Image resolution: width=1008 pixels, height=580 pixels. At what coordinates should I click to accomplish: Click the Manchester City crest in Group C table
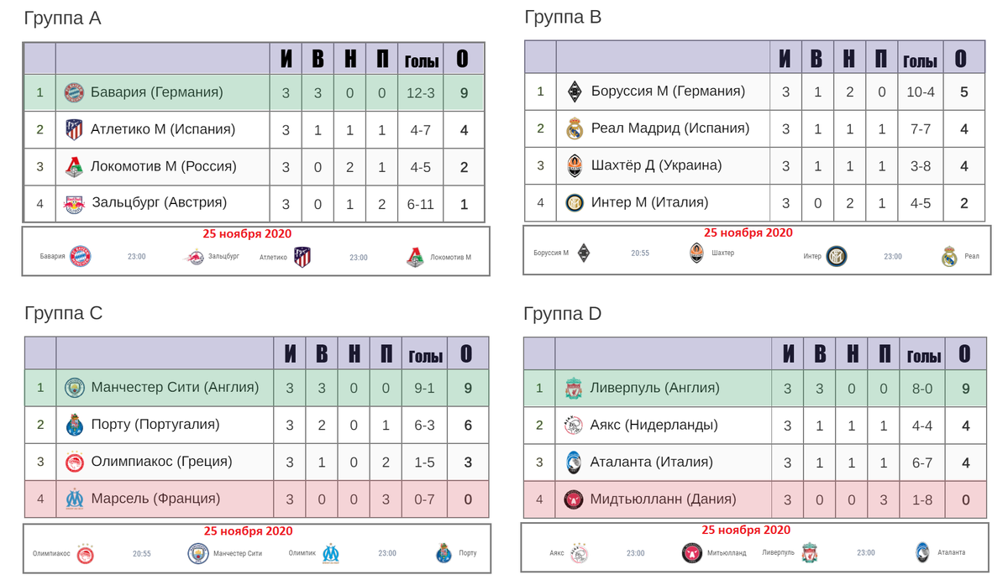point(75,388)
